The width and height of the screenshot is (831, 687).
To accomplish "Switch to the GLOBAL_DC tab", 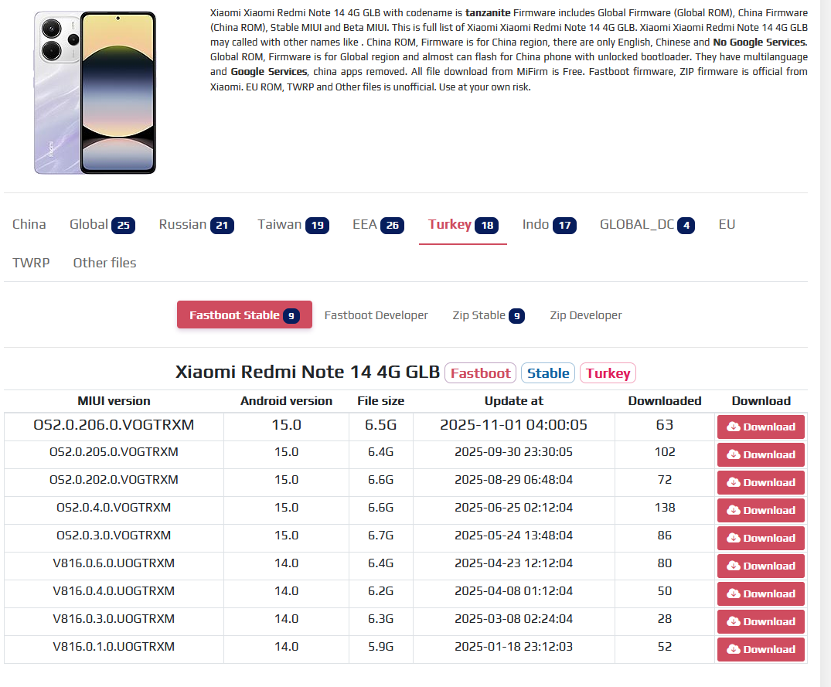I will 646,225.
